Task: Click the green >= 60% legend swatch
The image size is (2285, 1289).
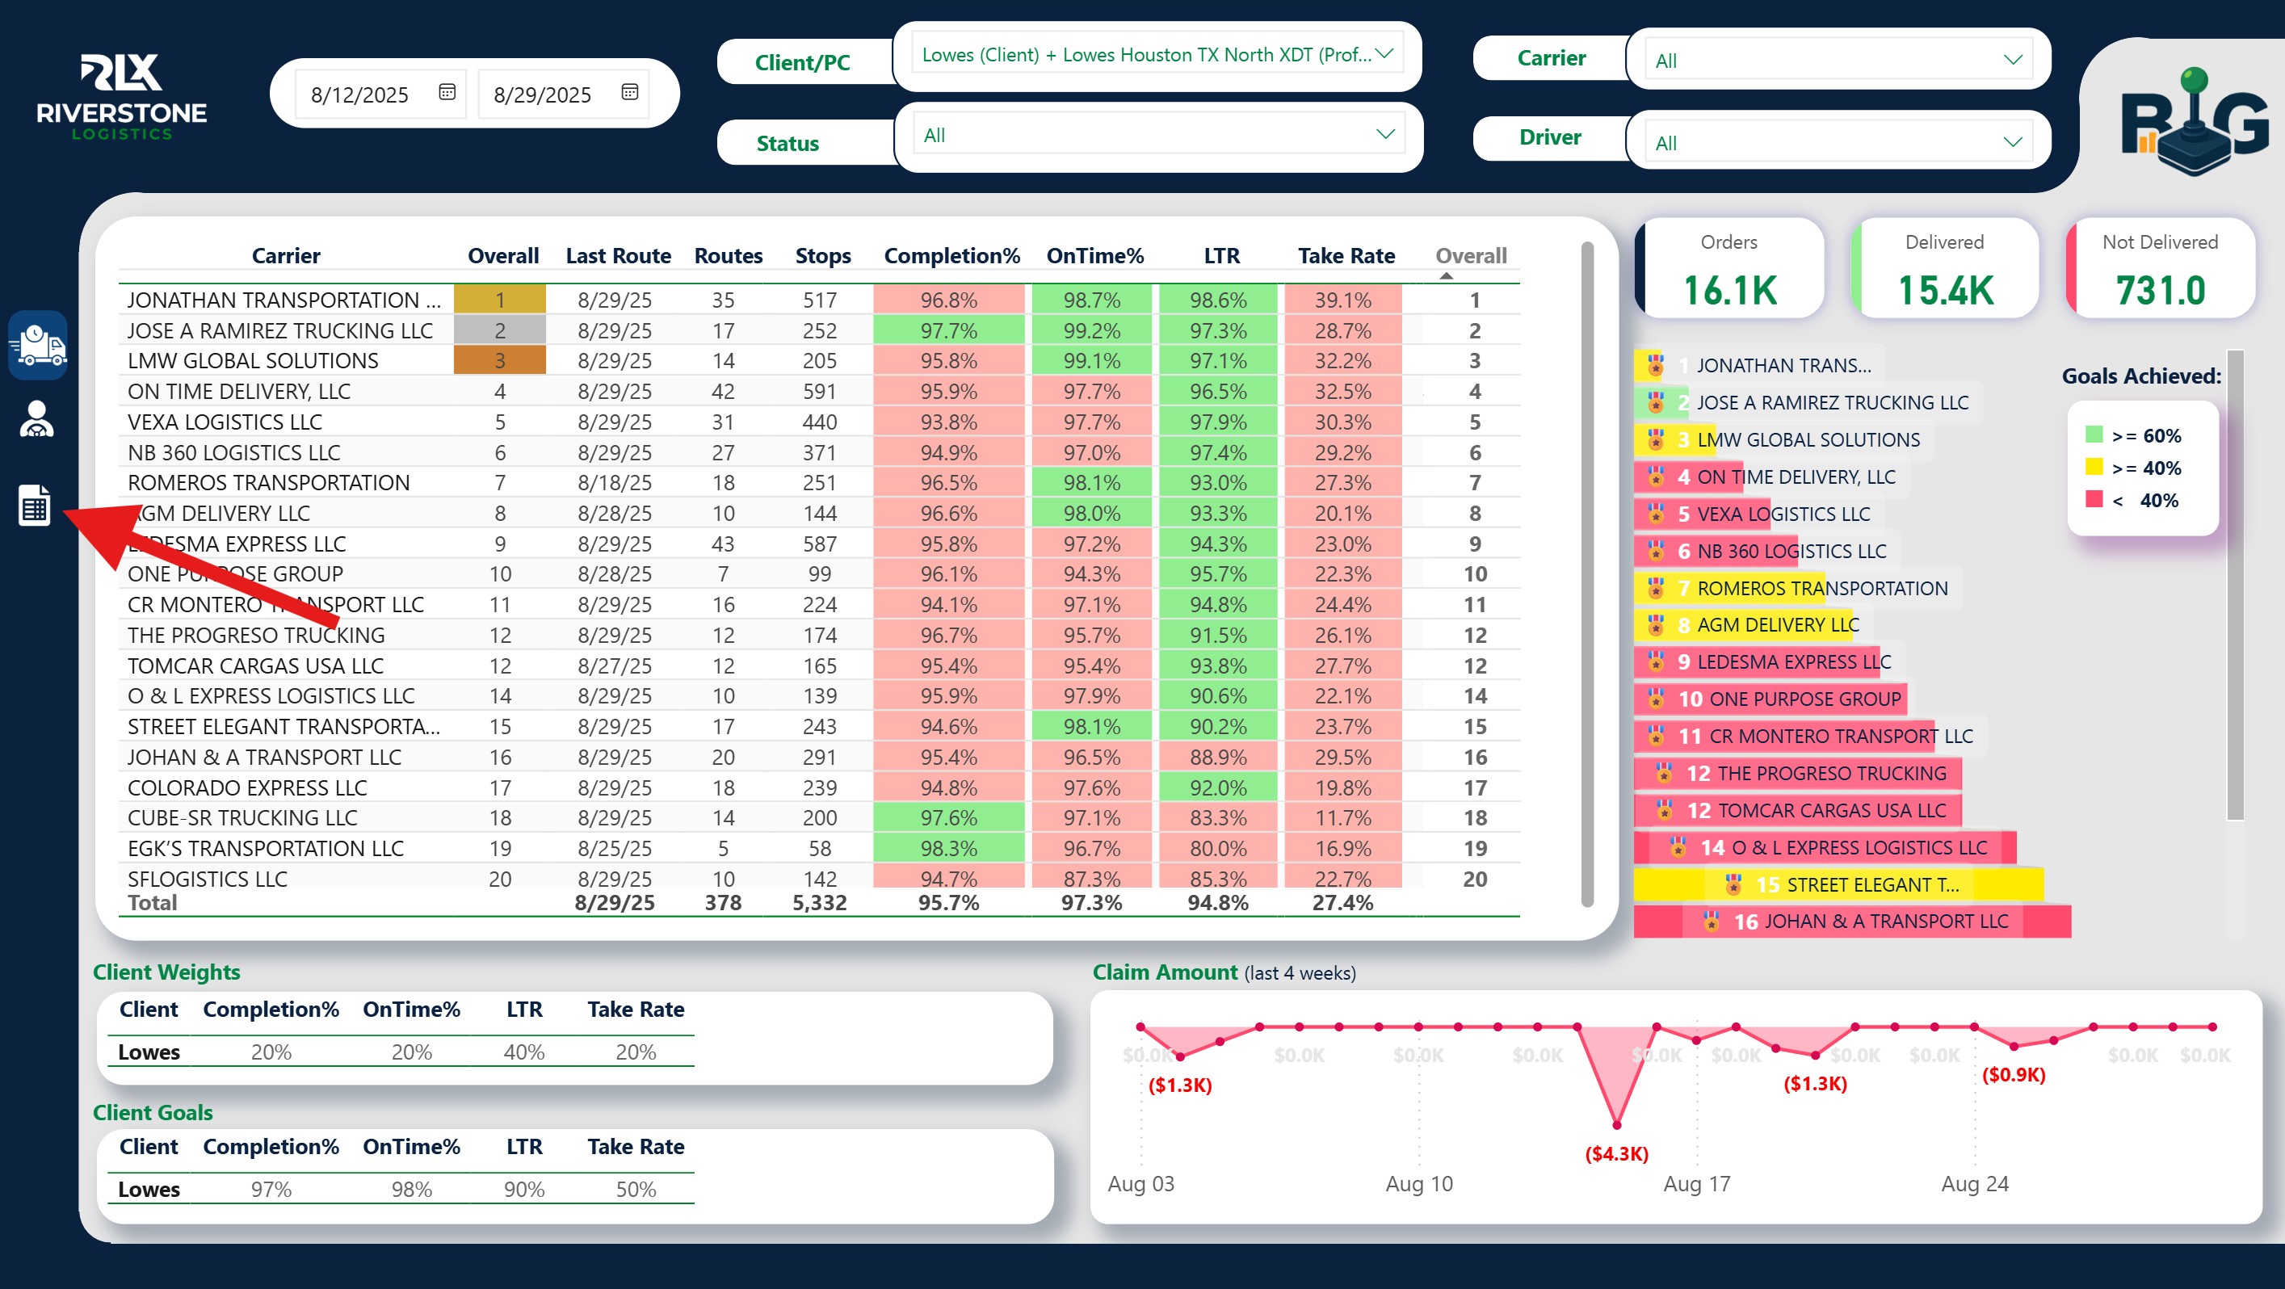Action: tap(2094, 435)
